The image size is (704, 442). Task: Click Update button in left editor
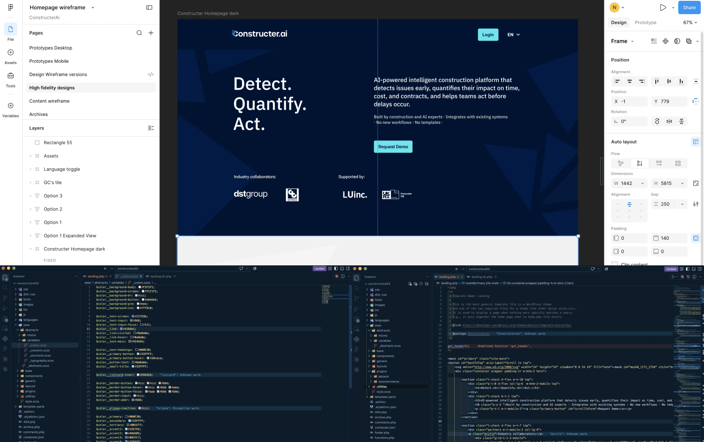[319, 269]
